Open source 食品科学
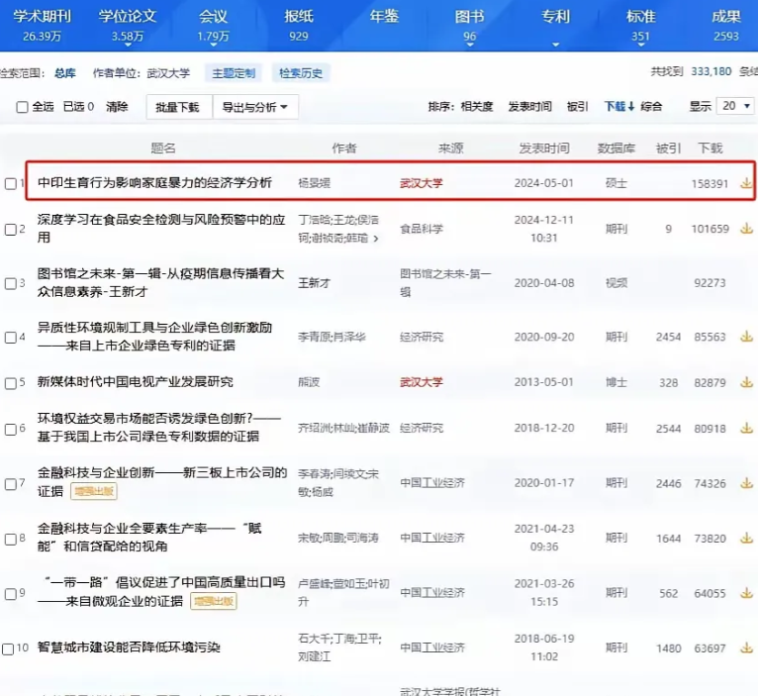Image resolution: width=758 pixels, height=696 pixels. point(422,229)
